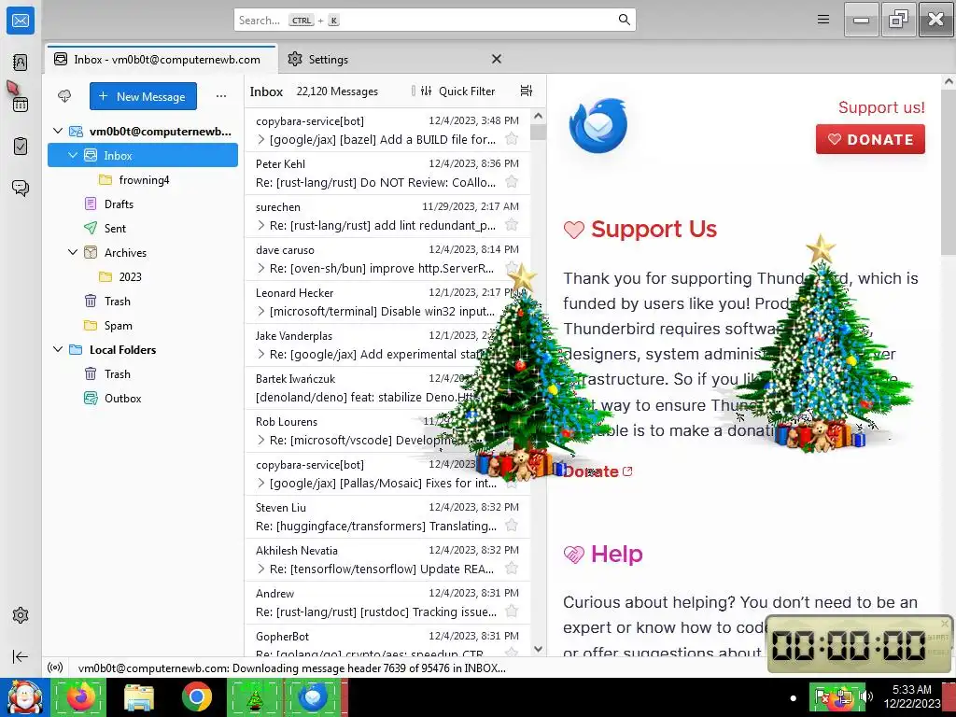Click the taskbar volume icon
Screen dimensions: 956x717
(866, 696)
